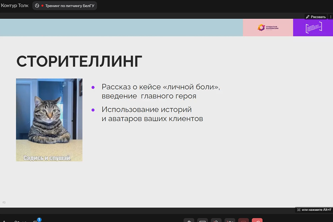Image resolution: width=333 pixels, height=222 pixels.
Task: Open the Тренинг по питчингу БелГУ meeting title
Action: pos(68,6)
